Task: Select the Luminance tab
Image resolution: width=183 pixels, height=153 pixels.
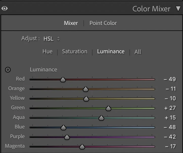Action: click(x=111, y=52)
